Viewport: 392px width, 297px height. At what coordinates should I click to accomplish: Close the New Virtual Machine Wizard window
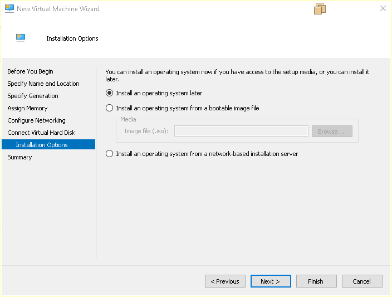(383, 9)
